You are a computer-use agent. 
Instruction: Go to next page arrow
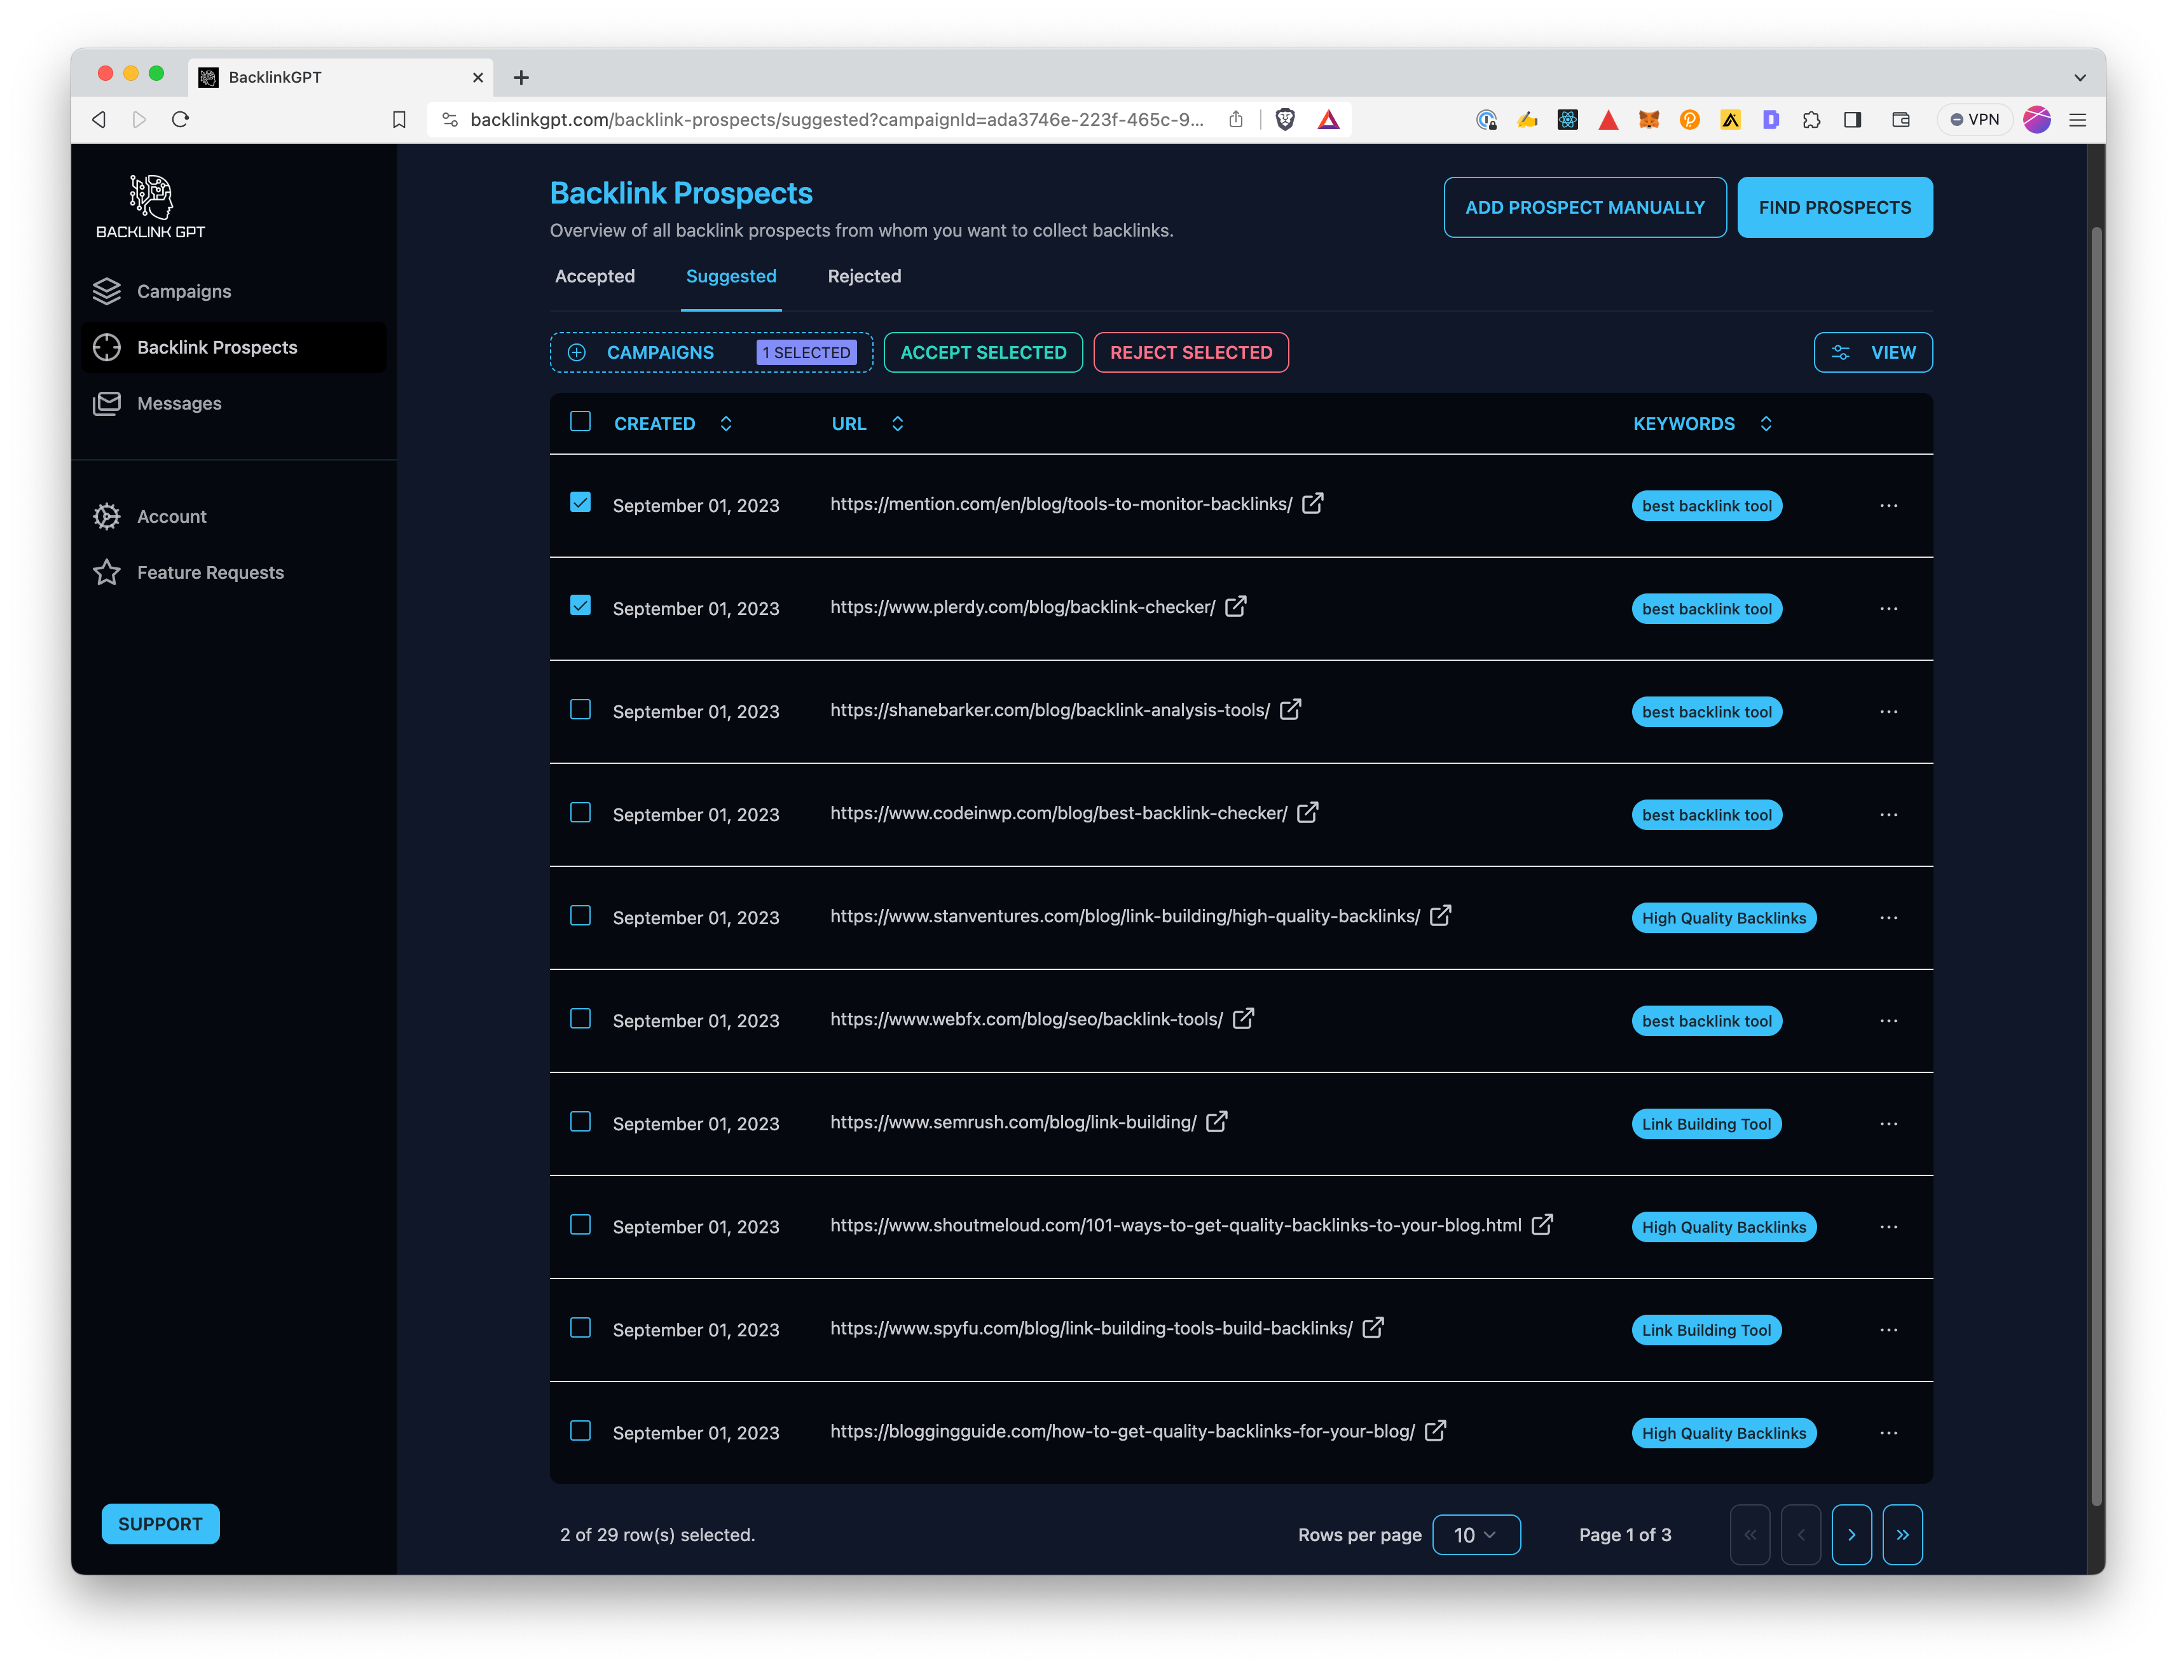1851,1535
